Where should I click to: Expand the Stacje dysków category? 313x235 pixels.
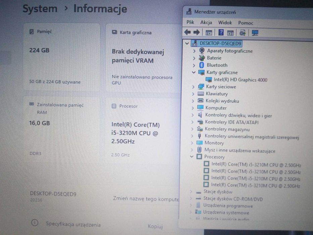[191, 192]
